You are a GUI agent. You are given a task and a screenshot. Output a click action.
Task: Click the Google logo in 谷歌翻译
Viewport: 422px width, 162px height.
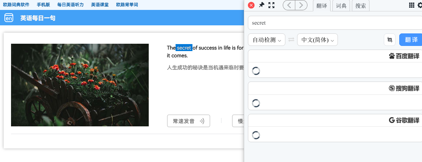click(392, 120)
